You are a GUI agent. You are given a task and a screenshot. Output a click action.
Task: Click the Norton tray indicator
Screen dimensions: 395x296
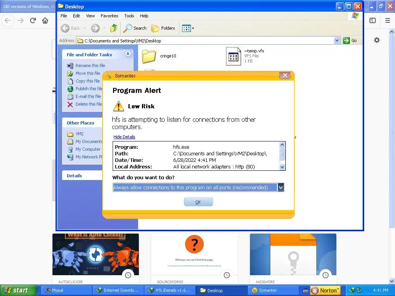326,291
